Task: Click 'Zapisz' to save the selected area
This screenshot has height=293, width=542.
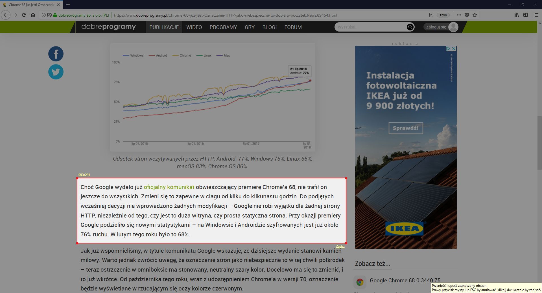Action: tap(340, 247)
